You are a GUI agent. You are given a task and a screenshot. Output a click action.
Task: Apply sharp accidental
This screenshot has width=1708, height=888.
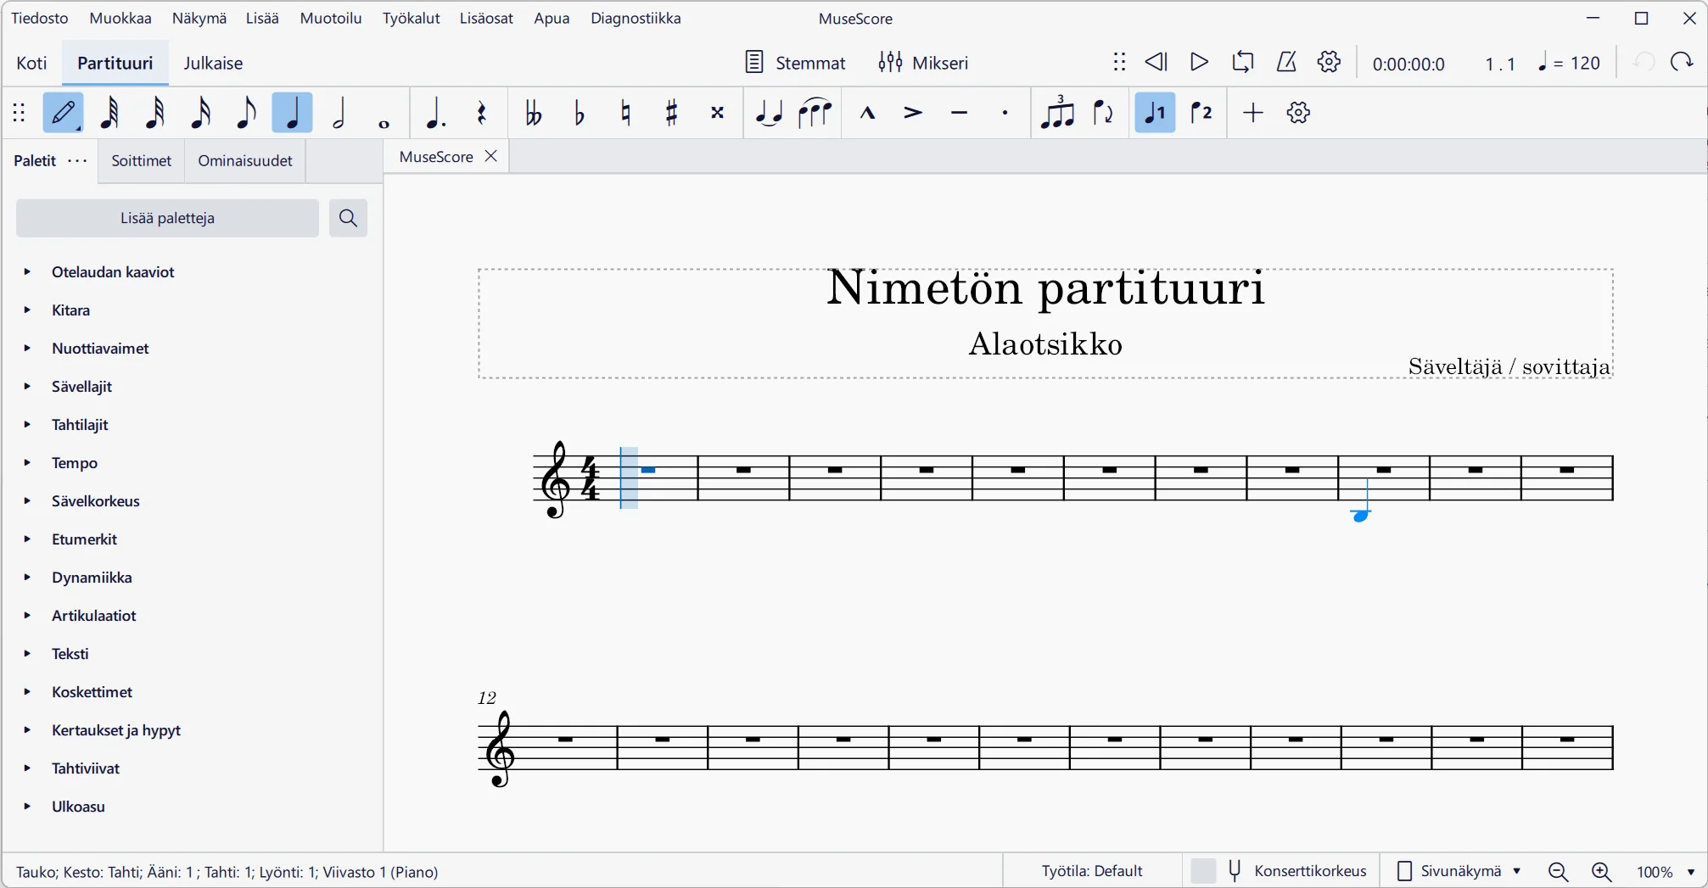click(x=671, y=113)
